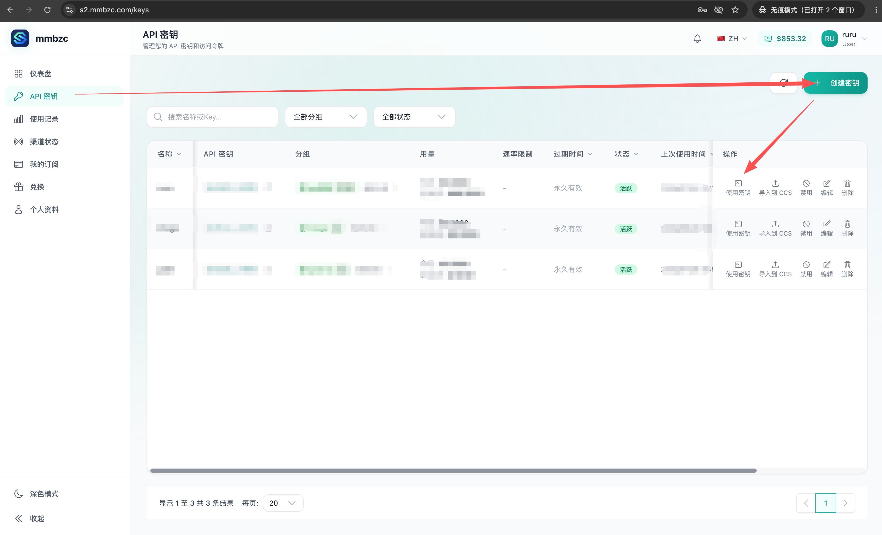Screen dimensions: 882x535
Task: Click 使用密钥 in the third row
Action: [x=738, y=270]
